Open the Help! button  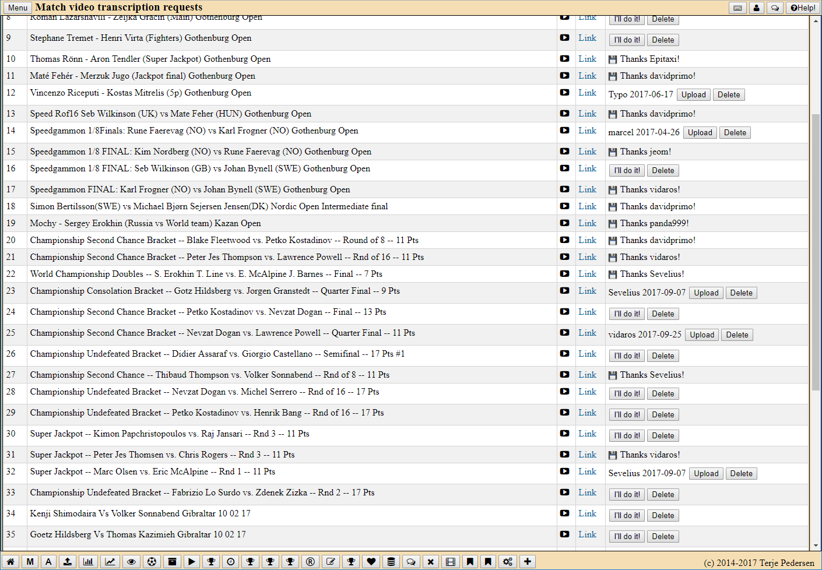[x=803, y=8]
